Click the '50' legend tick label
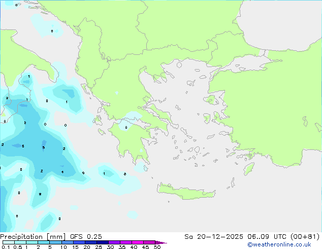The image size is (322, 249). pos(157,247)
